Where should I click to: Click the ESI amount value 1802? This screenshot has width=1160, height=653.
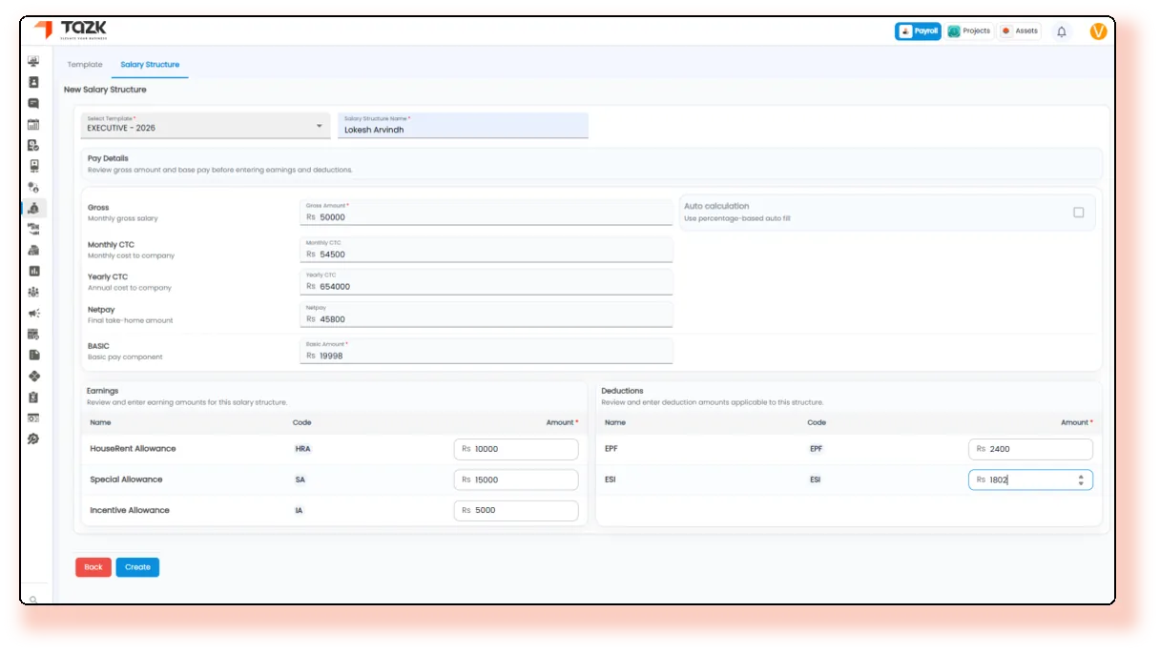point(999,480)
